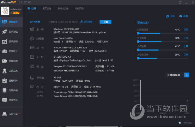The height and width of the screenshot is (127, 195).
Task: Click the Seagate ST1000DM010-2EP102 disk entry
Action: point(70,66)
